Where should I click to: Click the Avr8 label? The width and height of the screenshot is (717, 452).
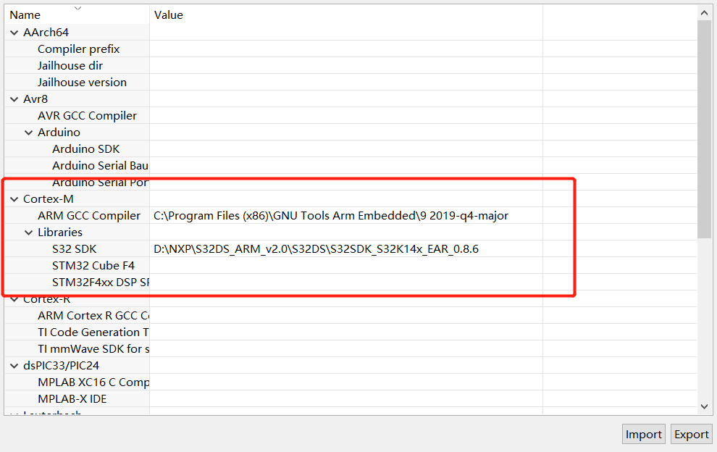(35, 99)
